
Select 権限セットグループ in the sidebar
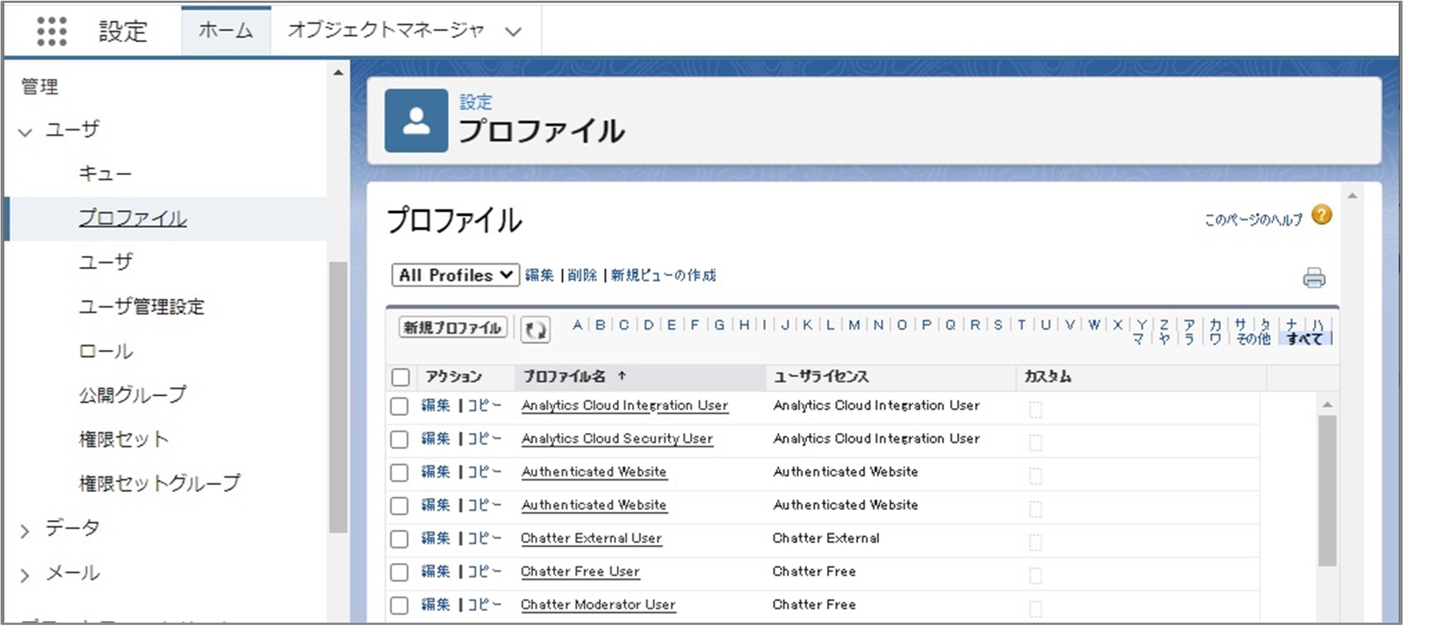pos(159,483)
